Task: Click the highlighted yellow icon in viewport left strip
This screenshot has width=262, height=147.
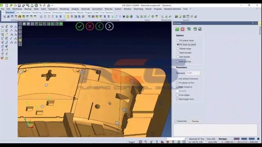Action: click(20, 40)
